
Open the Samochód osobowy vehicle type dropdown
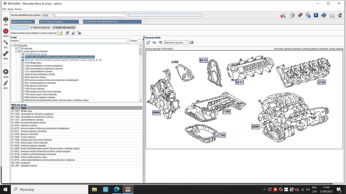(37, 22)
